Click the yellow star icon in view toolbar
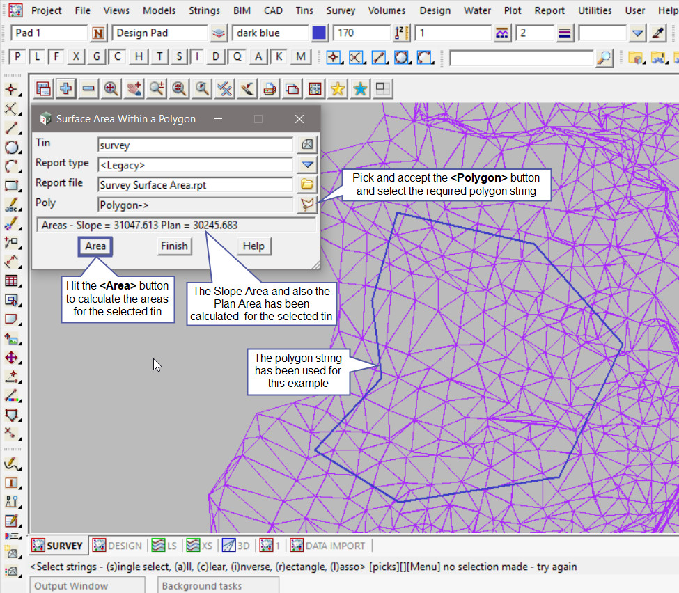Image resolution: width=679 pixels, height=593 pixels. tap(338, 88)
